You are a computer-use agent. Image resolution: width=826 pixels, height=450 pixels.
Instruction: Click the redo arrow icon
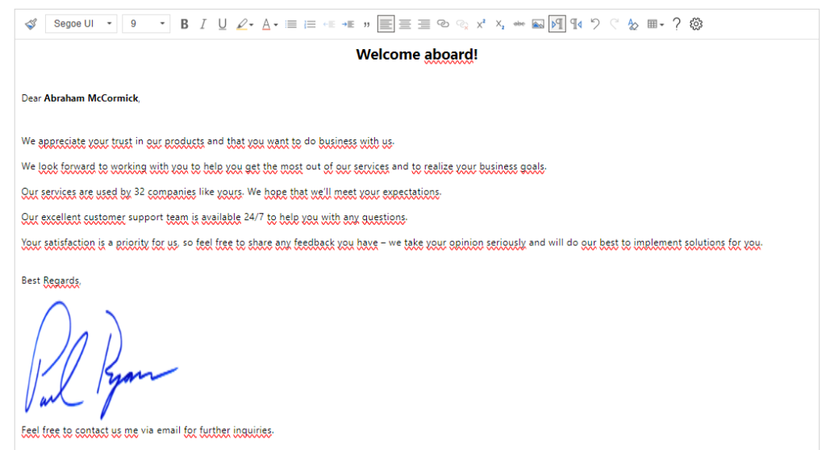[614, 23]
